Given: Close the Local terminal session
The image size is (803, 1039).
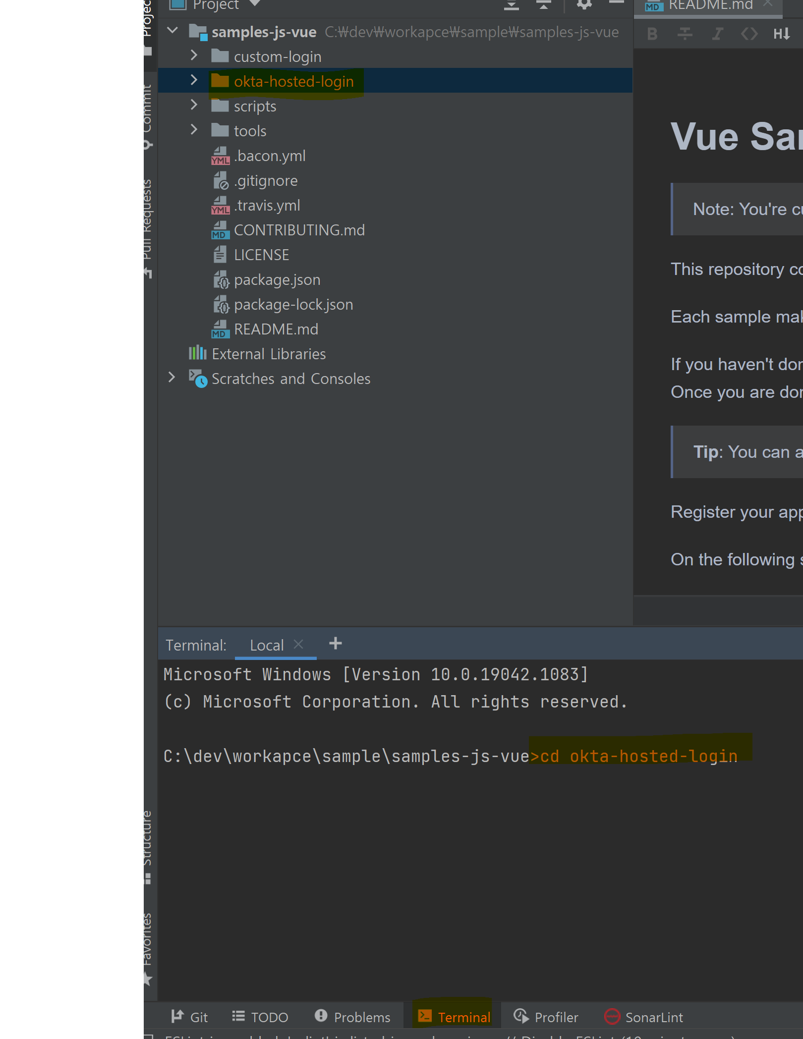Looking at the screenshot, I should [x=298, y=644].
